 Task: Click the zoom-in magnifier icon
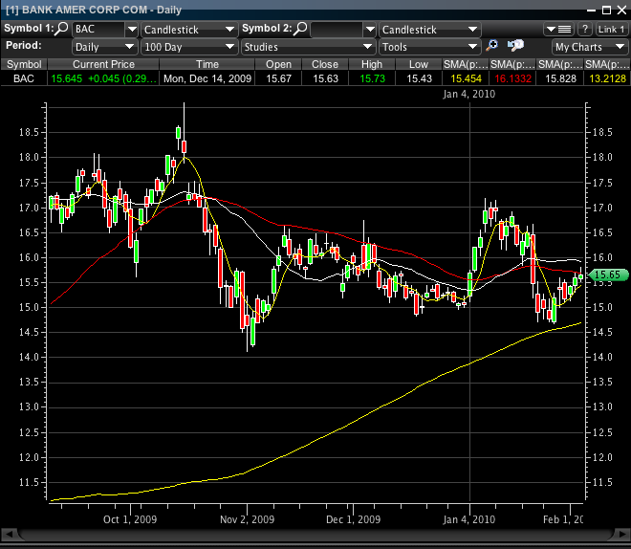(x=492, y=46)
